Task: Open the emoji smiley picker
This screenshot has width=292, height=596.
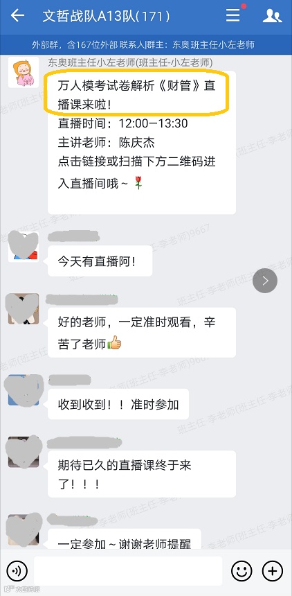Action: click(242, 571)
